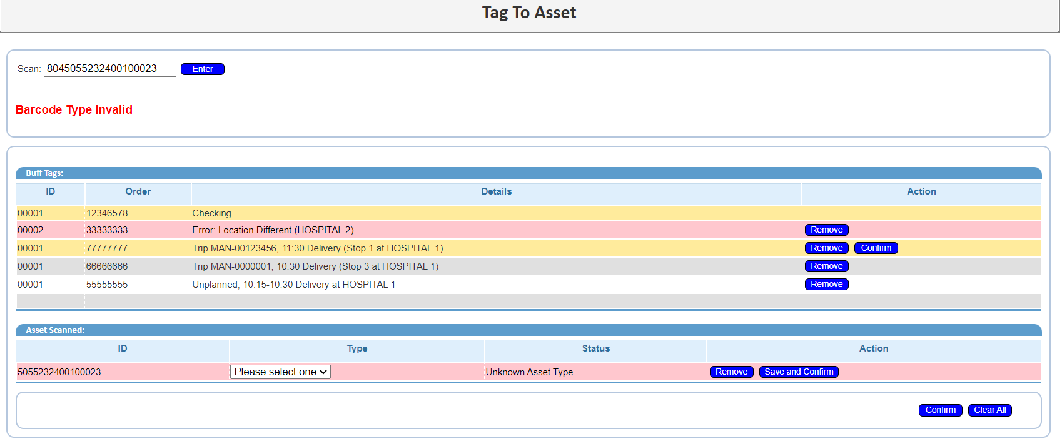Remove the order 77777777 tag row
Image resolution: width=1062 pixels, height=441 pixels.
826,248
